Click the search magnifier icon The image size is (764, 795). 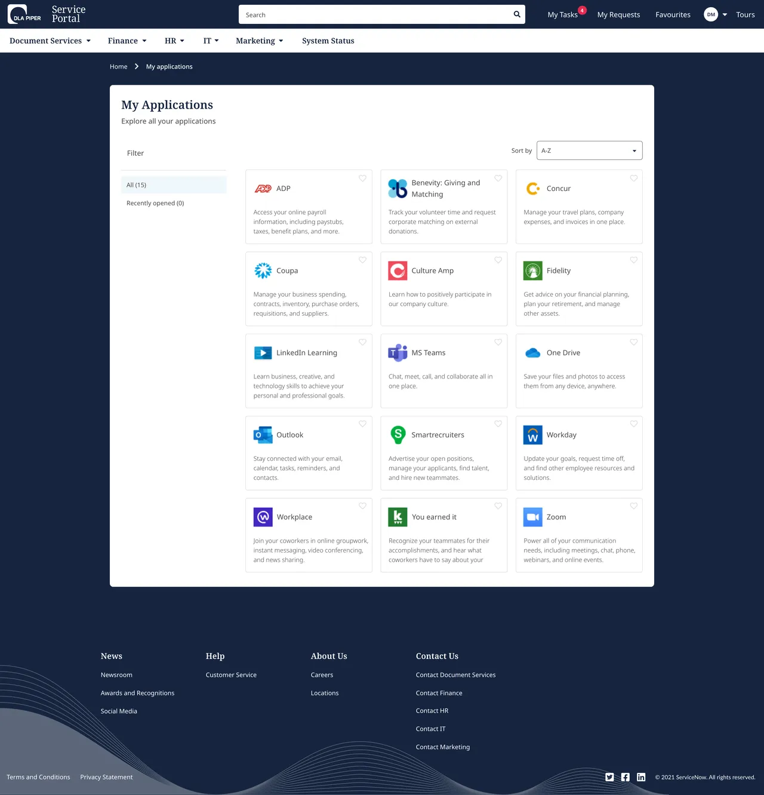517,14
